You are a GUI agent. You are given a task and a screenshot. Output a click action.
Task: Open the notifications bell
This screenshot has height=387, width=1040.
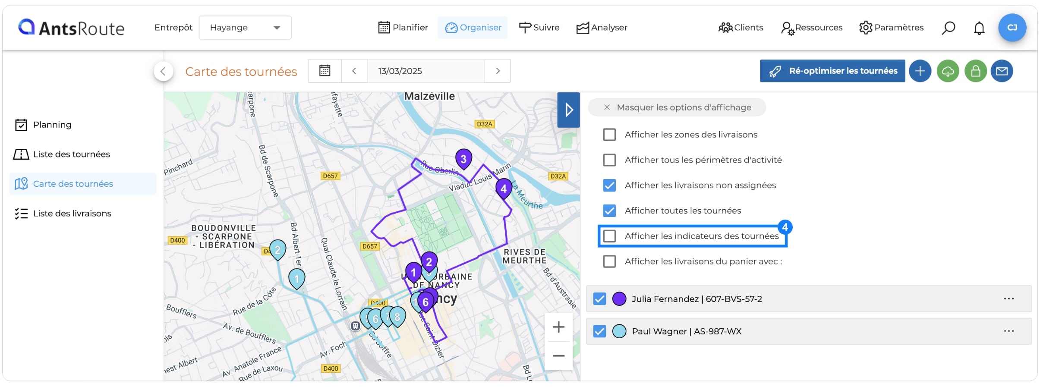[x=979, y=28]
